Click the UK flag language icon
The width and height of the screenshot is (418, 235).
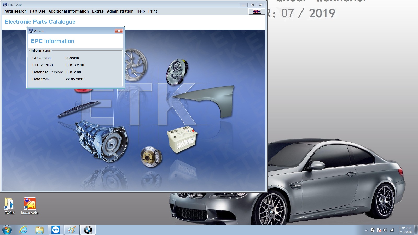click(257, 11)
